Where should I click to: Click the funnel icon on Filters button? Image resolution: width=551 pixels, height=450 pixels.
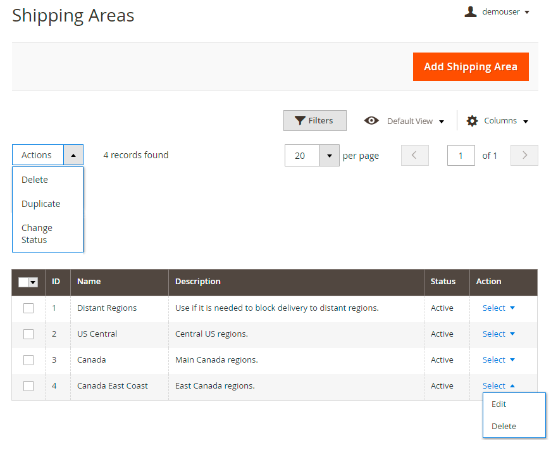click(x=300, y=120)
